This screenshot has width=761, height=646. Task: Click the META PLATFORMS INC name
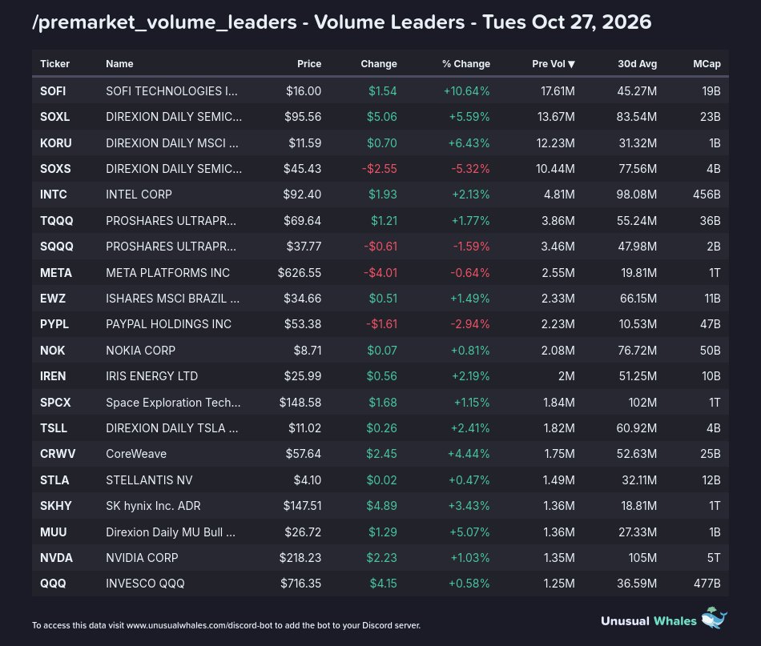point(168,273)
